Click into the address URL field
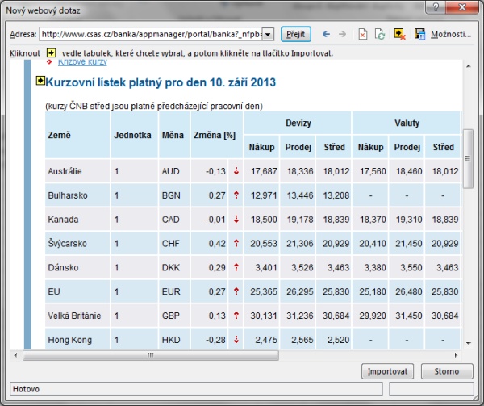This screenshot has width=484, height=406. click(x=152, y=34)
